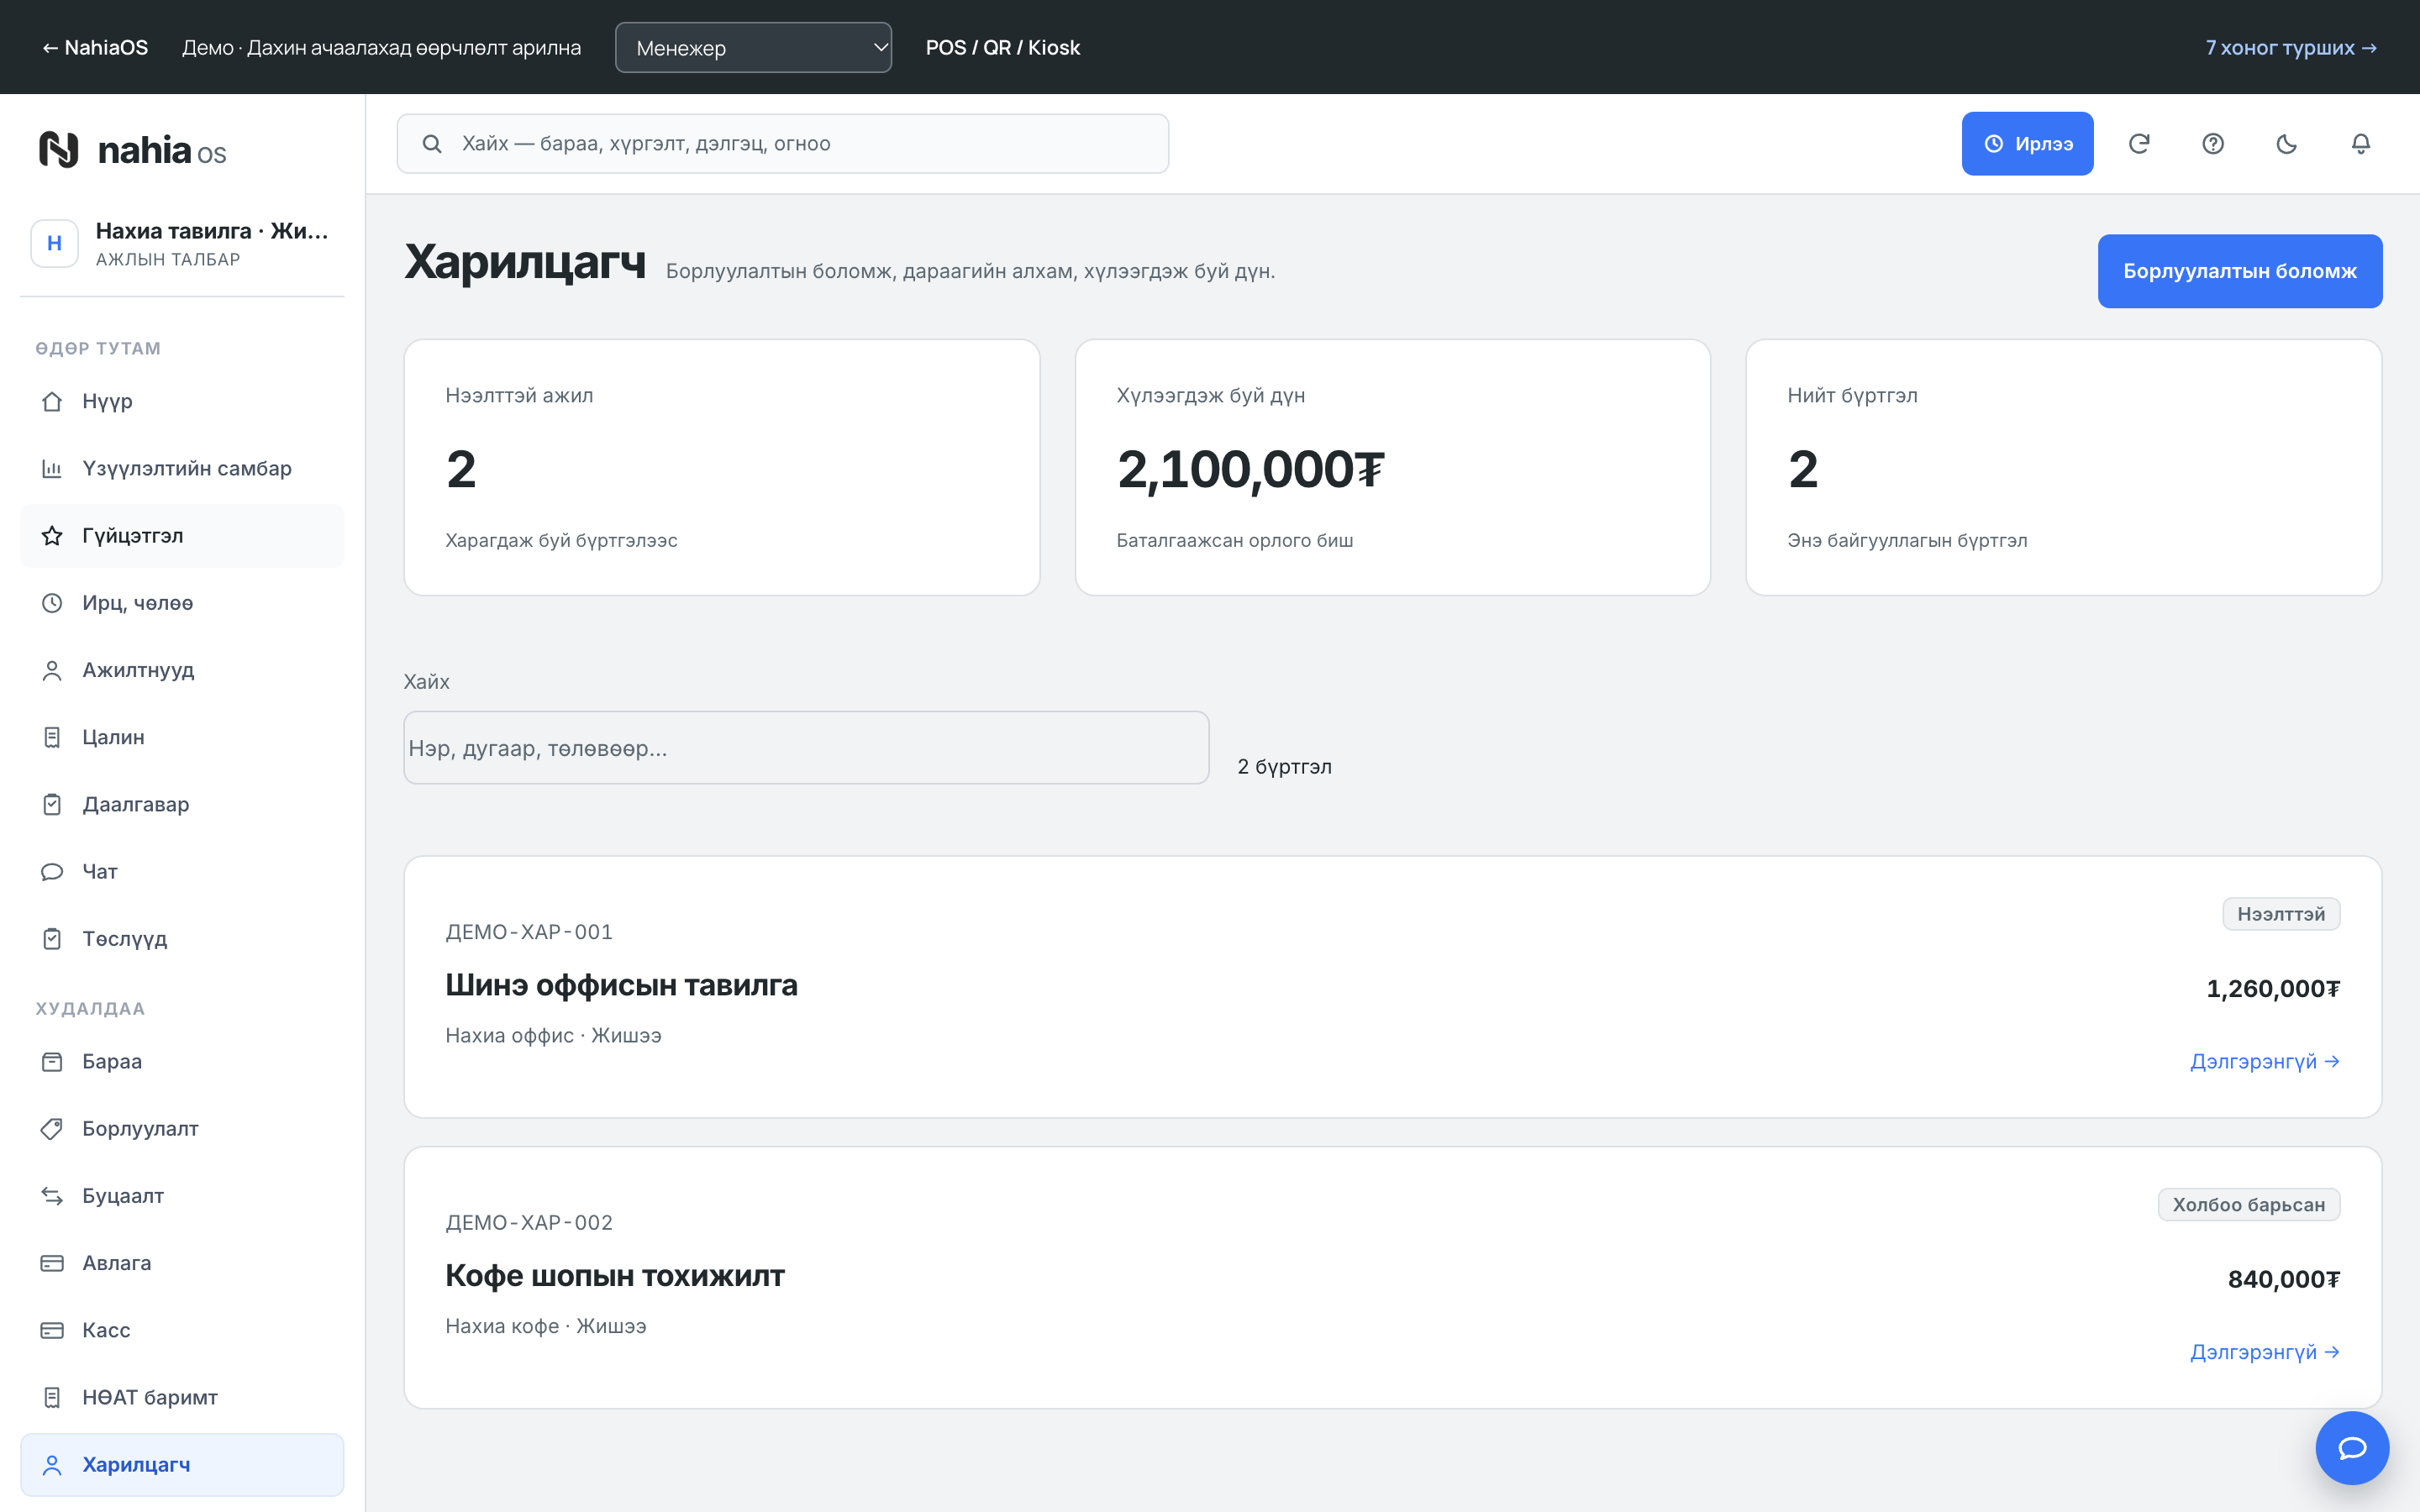This screenshot has width=2420, height=1512.
Task: Open НӨАТ баримт sidebar menu item
Action: [x=182, y=1398]
